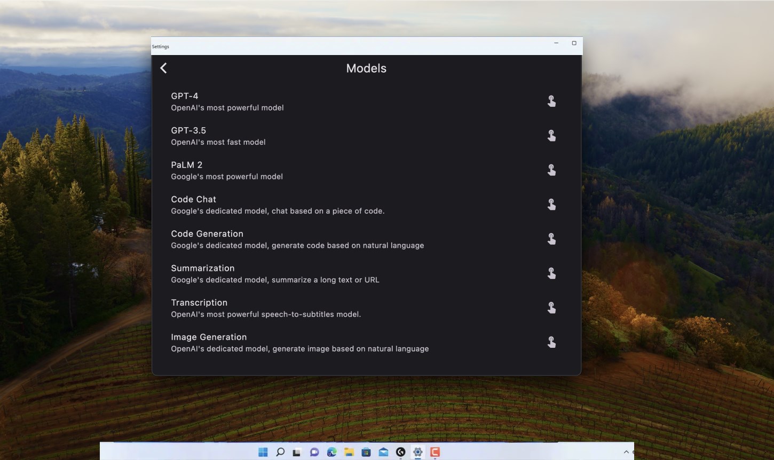
Task: Pick the Image Generation title
Action: click(209, 337)
